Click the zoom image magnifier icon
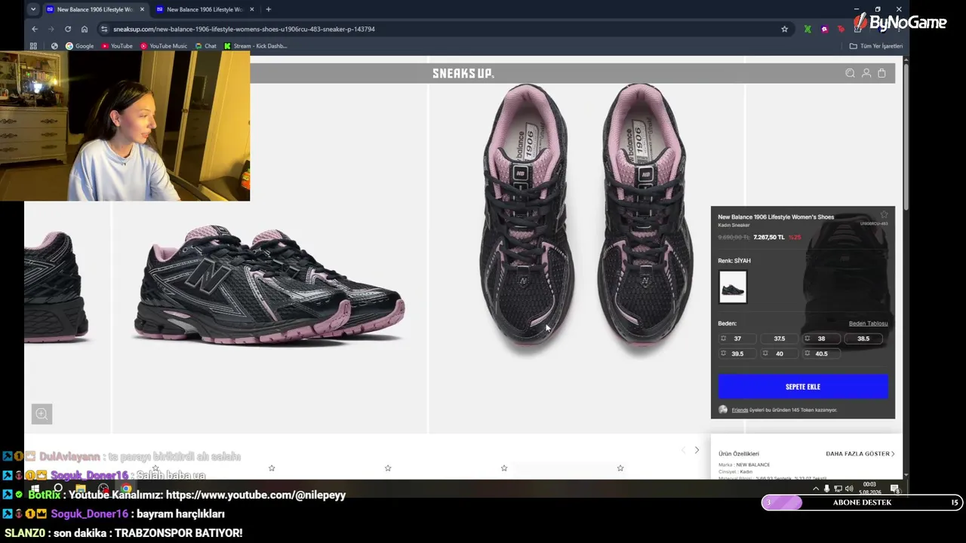 42,413
